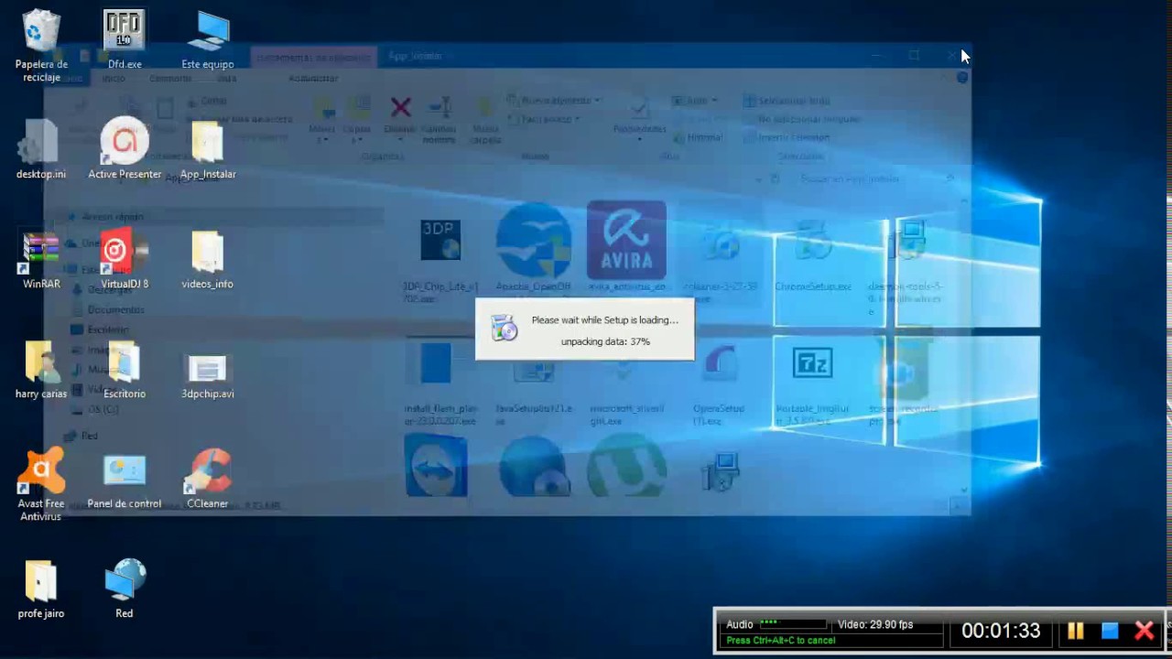Open the profe jairo folder
Screen dimensions: 1172x659
(x=41, y=589)
